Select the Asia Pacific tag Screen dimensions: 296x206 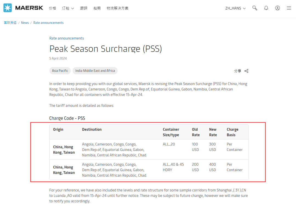pos(60,71)
